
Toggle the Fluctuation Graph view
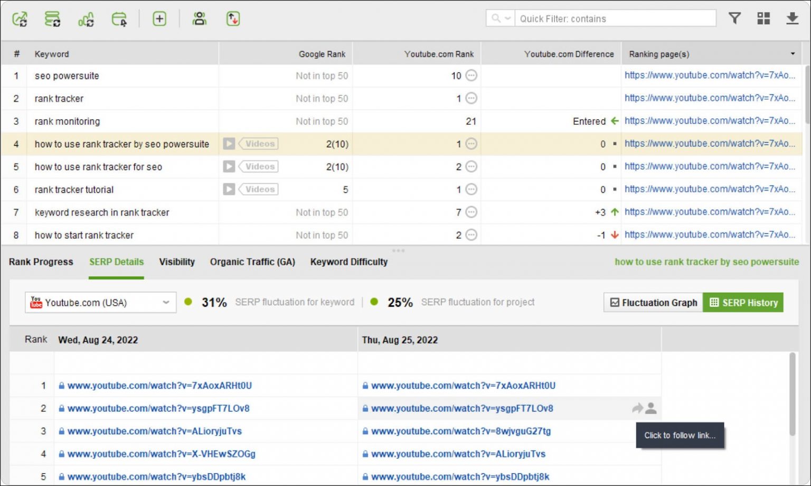[x=654, y=302]
